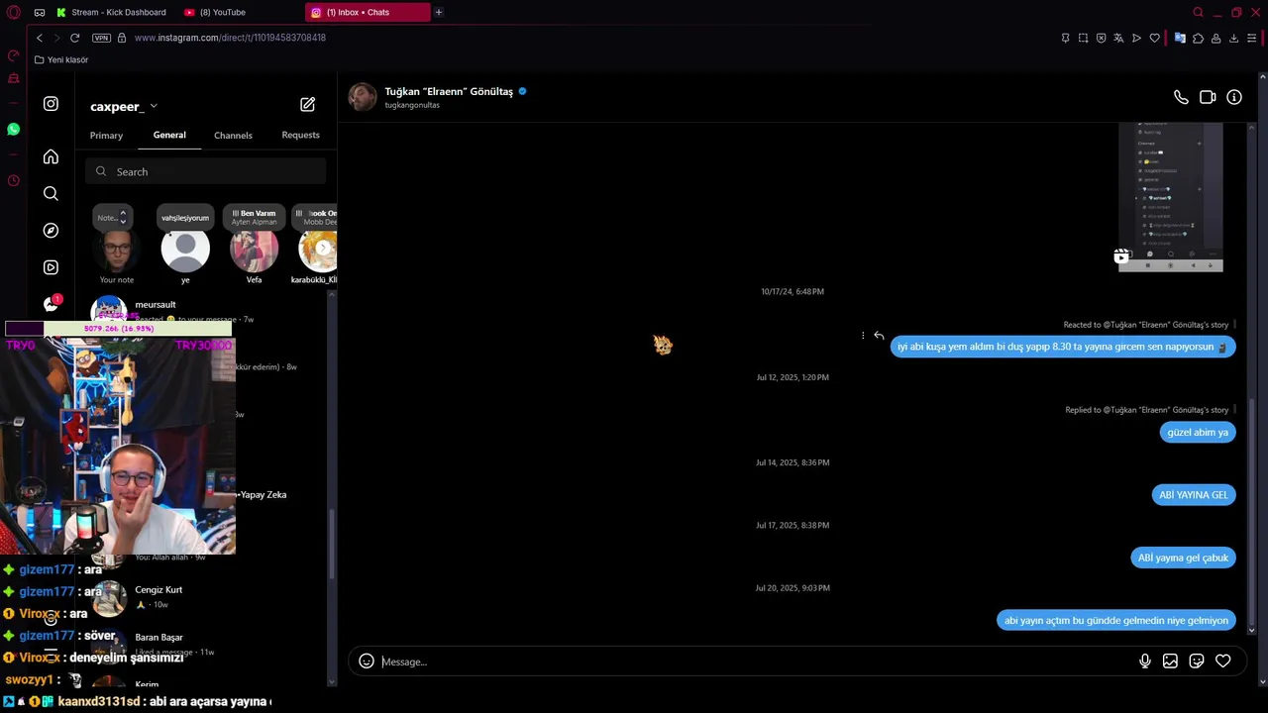Open History clock in the Opera sidebar
This screenshot has height=713, width=1268.
click(x=14, y=180)
